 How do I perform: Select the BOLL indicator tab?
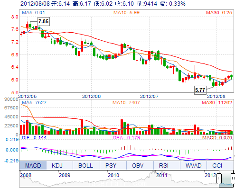(86, 165)
